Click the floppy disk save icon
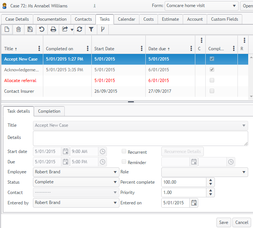This screenshot has height=228, width=253. coord(30,30)
